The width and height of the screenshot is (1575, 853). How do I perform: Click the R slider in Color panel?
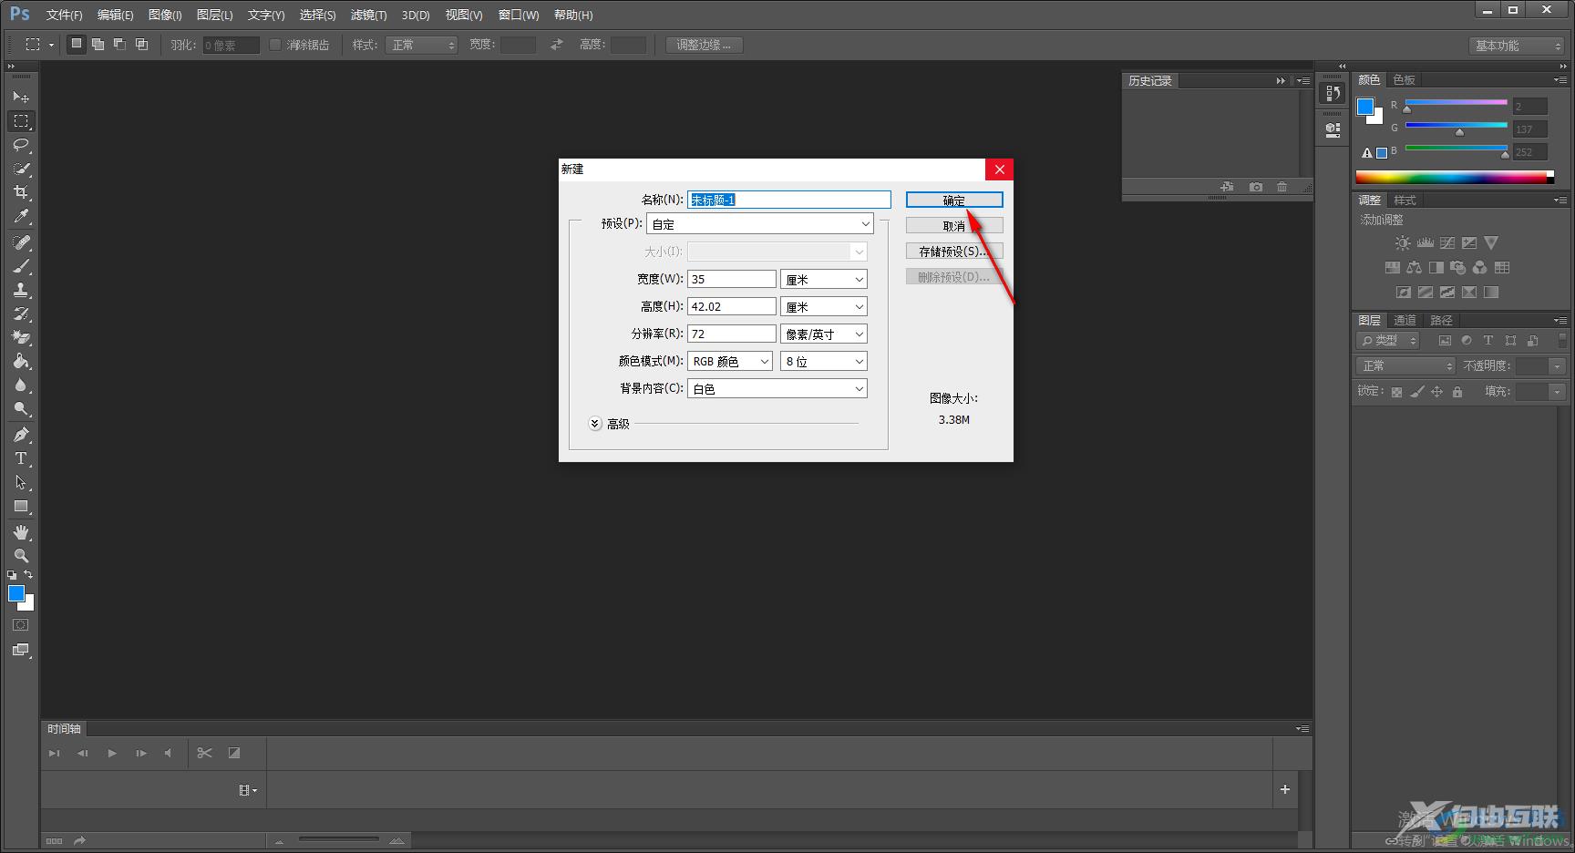click(1457, 104)
